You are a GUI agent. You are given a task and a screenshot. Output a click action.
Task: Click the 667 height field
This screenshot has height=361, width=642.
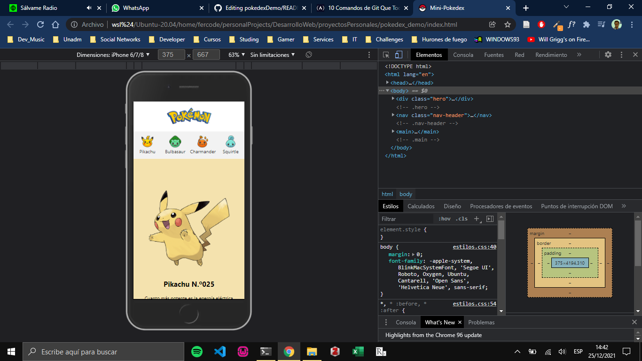pos(206,55)
